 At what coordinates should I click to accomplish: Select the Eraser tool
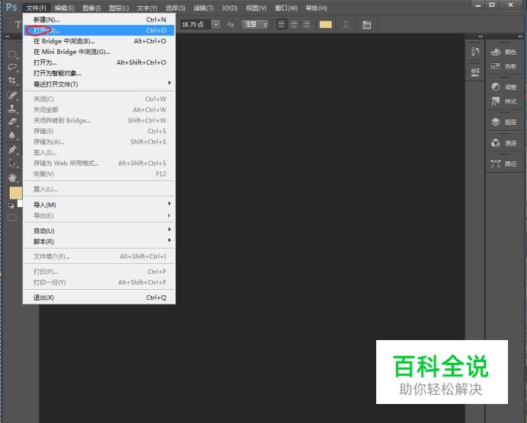pos(12,122)
